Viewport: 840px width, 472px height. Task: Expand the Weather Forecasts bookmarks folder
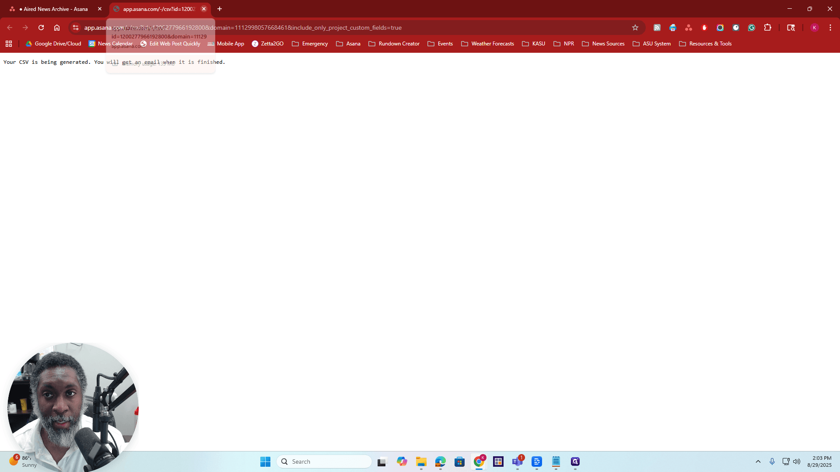488,44
